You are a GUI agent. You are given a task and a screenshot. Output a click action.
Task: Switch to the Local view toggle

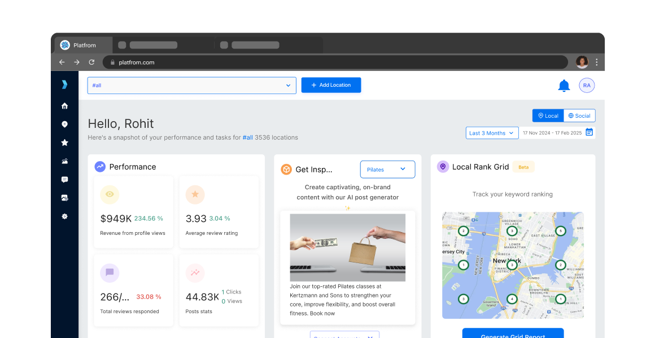click(548, 115)
